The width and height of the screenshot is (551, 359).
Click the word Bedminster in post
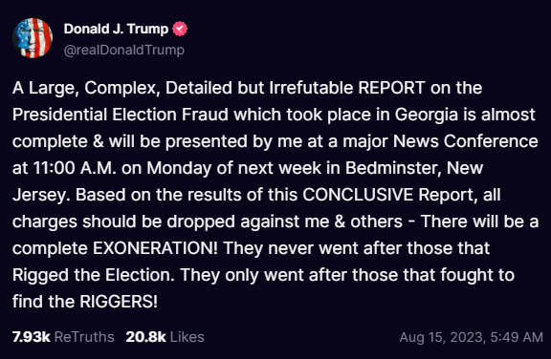[393, 168]
